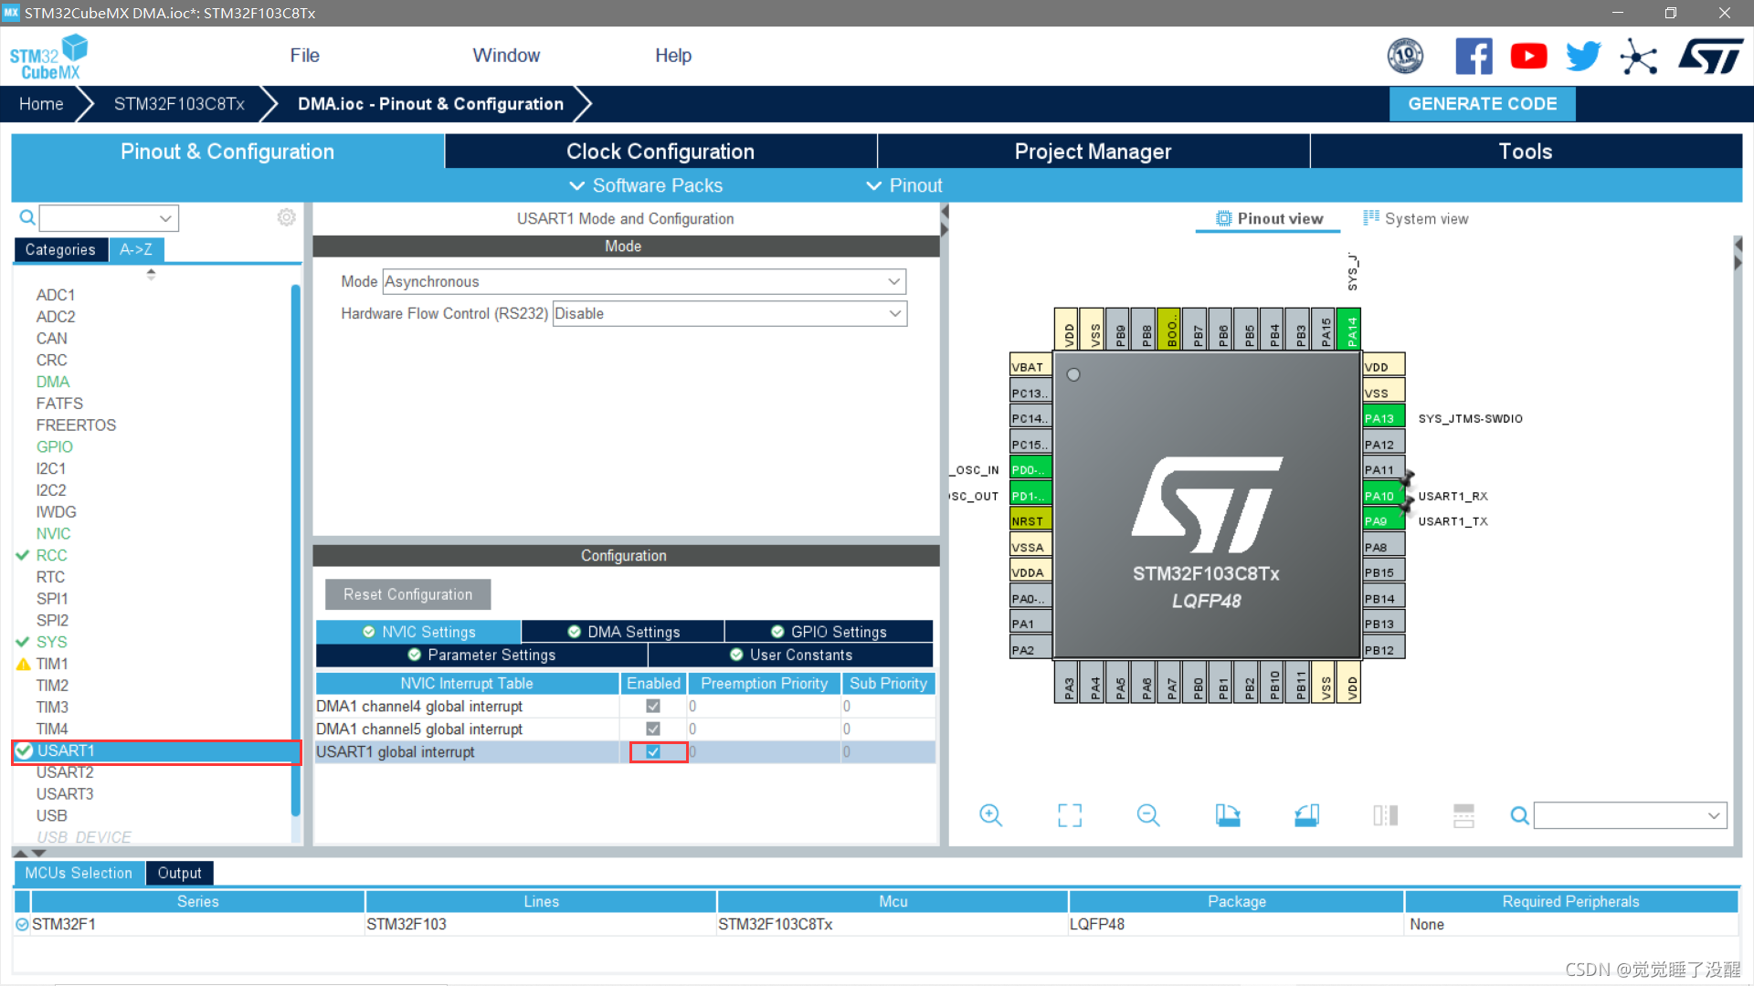Expand the Software Packs menu
This screenshot has width=1754, height=986.
[x=647, y=185]
